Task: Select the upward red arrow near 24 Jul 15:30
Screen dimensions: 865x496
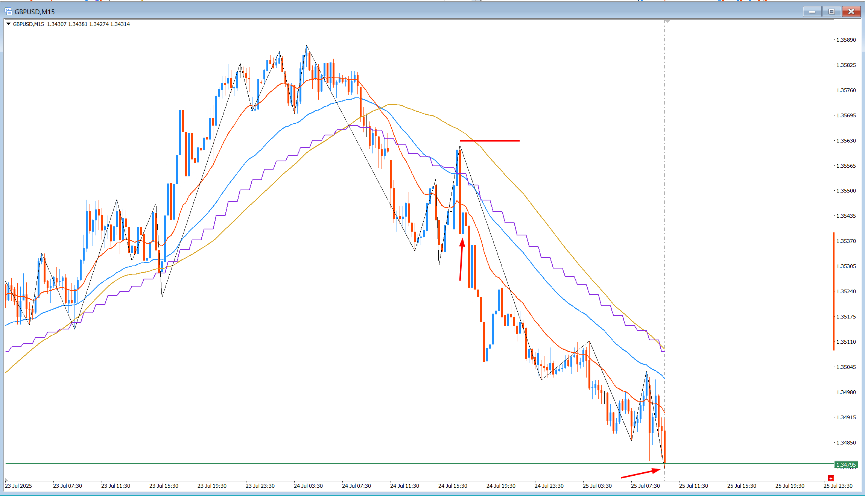Action: tap(461, 259)
